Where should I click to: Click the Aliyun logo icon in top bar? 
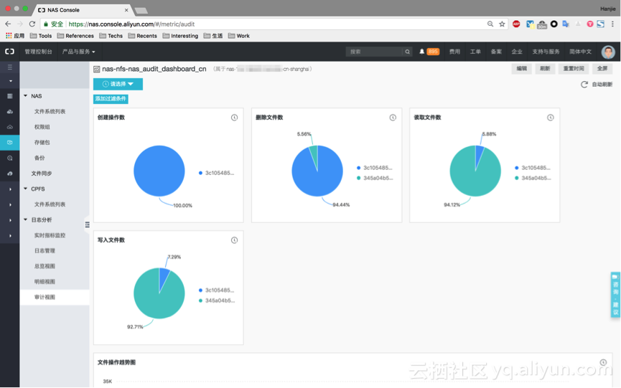pos(9,52)
